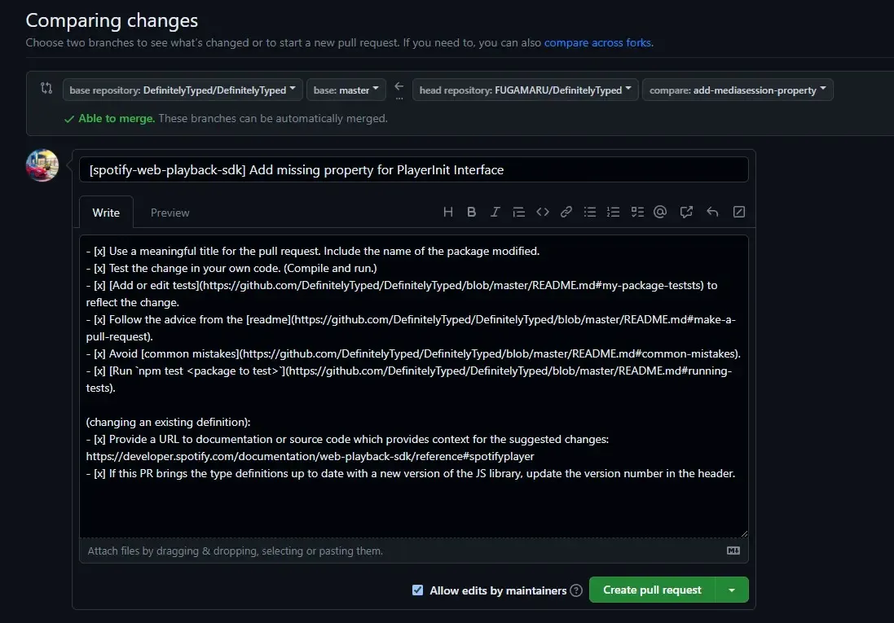Click the Heading formatting icon
The width and height of the screenshot is (894, 623).
(x=448, y=212)
